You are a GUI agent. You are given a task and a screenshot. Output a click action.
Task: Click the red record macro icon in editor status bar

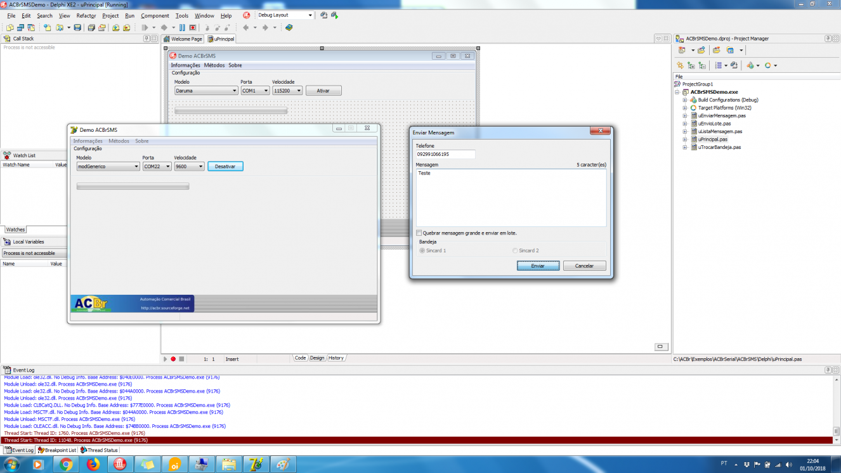tap(173, 359)
